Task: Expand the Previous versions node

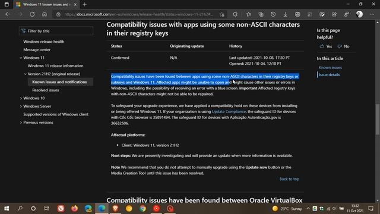Action: [21, 122]
